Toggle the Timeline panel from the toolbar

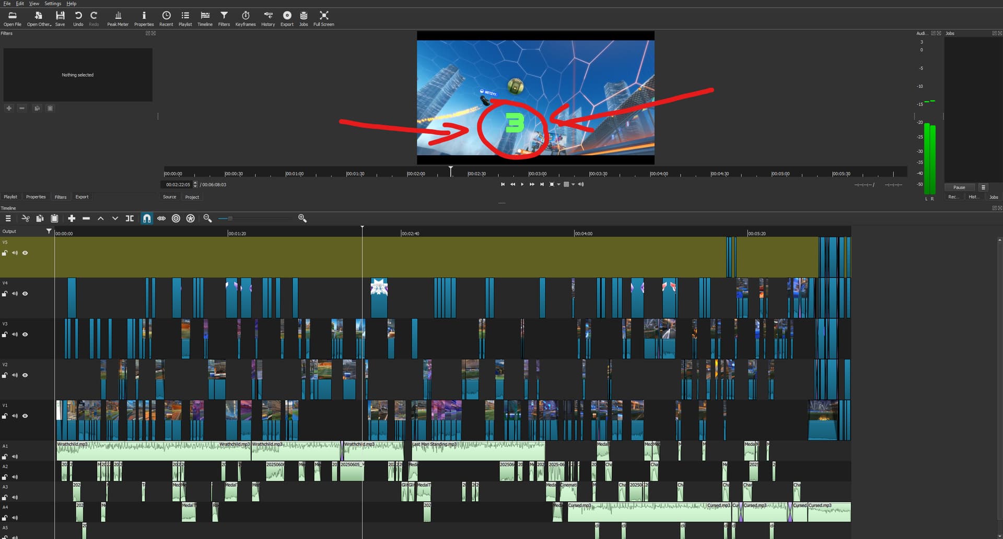click(205, 18)
